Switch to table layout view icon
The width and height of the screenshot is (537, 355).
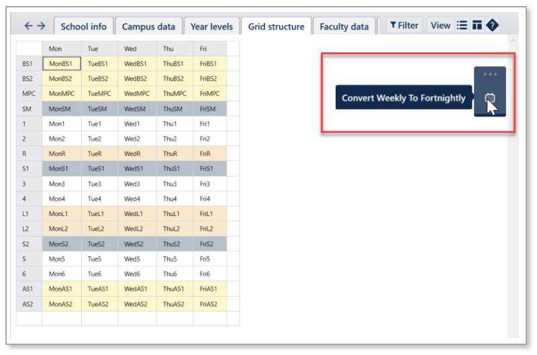click(x=477, y=26)
